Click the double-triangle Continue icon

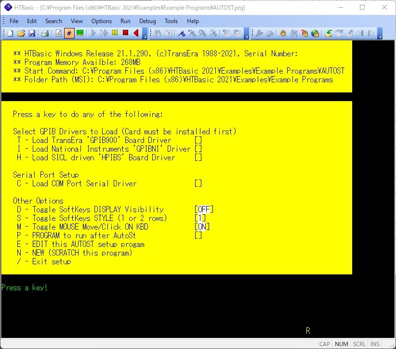coord(104,33)
